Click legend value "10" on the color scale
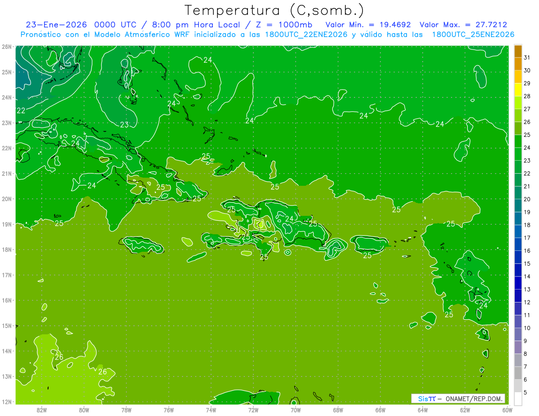Image resolution: width=539 pixels, height=416 pixels. 527,328
